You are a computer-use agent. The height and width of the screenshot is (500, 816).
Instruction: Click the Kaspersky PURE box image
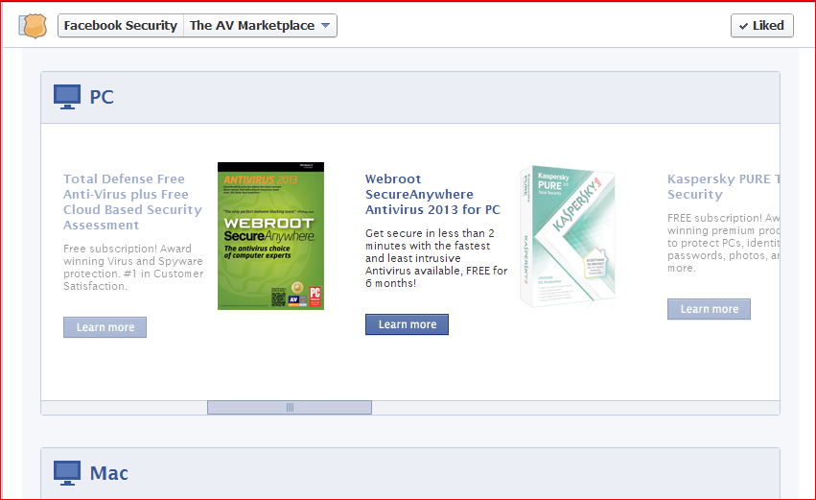click(568, 236)
